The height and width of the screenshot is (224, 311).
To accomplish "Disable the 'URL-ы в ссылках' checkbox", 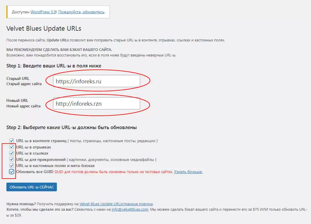I will click(x=12, y=153).
